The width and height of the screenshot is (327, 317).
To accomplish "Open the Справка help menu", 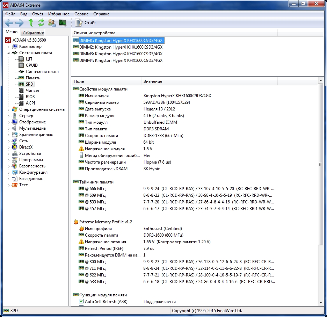I will 101,14.
